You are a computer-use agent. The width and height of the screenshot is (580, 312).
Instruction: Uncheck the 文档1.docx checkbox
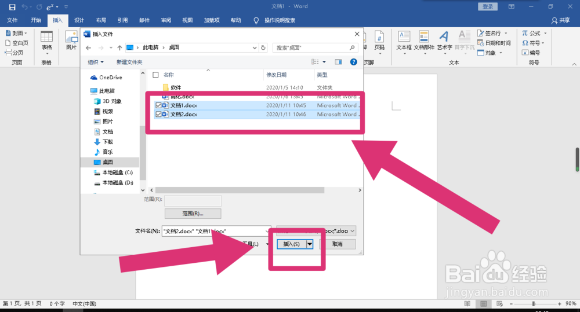[x=158, y=105]
